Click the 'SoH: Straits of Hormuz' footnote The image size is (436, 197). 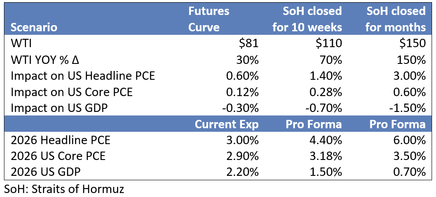point(64,189)
